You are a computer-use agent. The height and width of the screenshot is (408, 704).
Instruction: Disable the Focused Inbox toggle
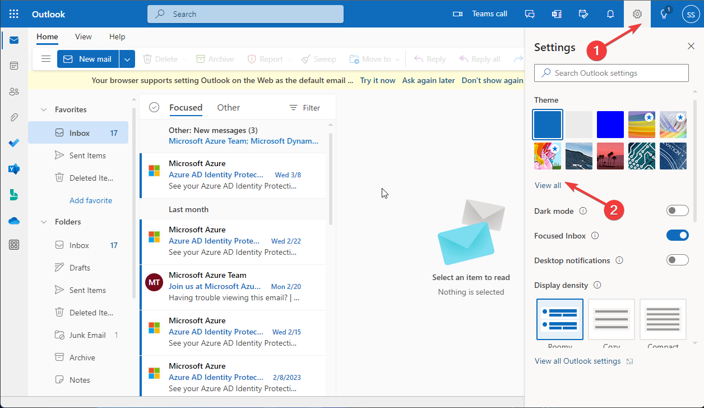point(677,236)
